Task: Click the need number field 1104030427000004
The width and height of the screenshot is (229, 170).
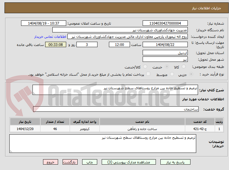Action: point(165,23)
